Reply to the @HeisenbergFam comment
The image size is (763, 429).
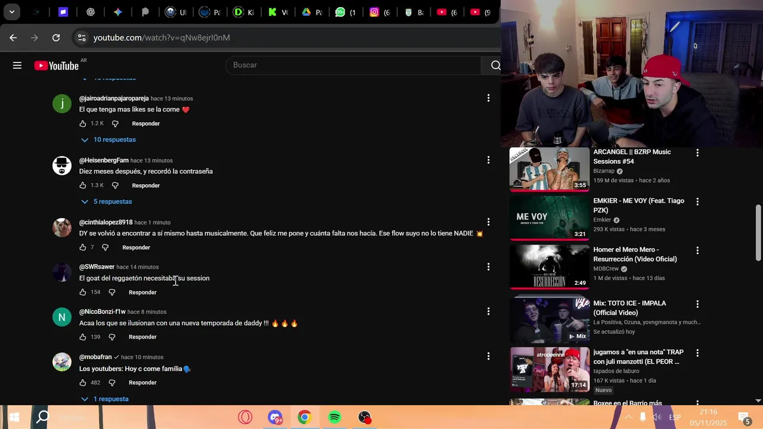(x=146, y=185)
